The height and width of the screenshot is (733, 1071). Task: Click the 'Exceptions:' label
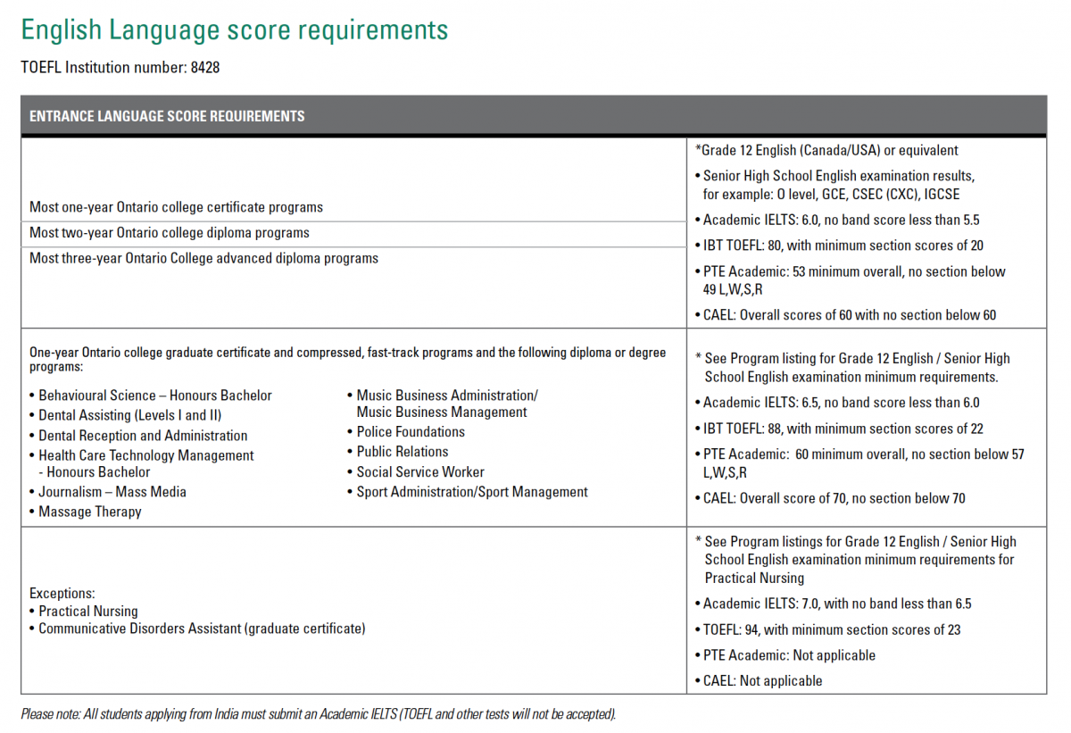(62, 594)
